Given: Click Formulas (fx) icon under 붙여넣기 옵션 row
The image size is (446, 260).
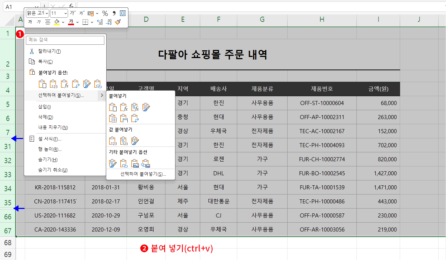Looking at the screenshot, I should coord(64,84).
